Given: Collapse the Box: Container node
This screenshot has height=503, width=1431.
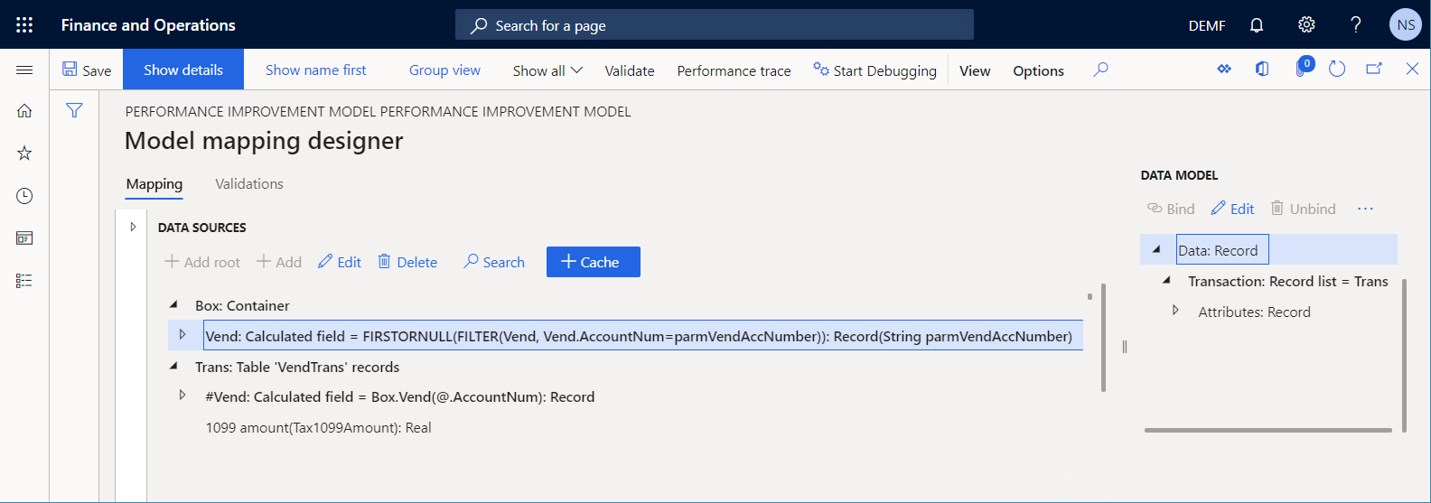Looking at the screenshot, I should 174,305.
